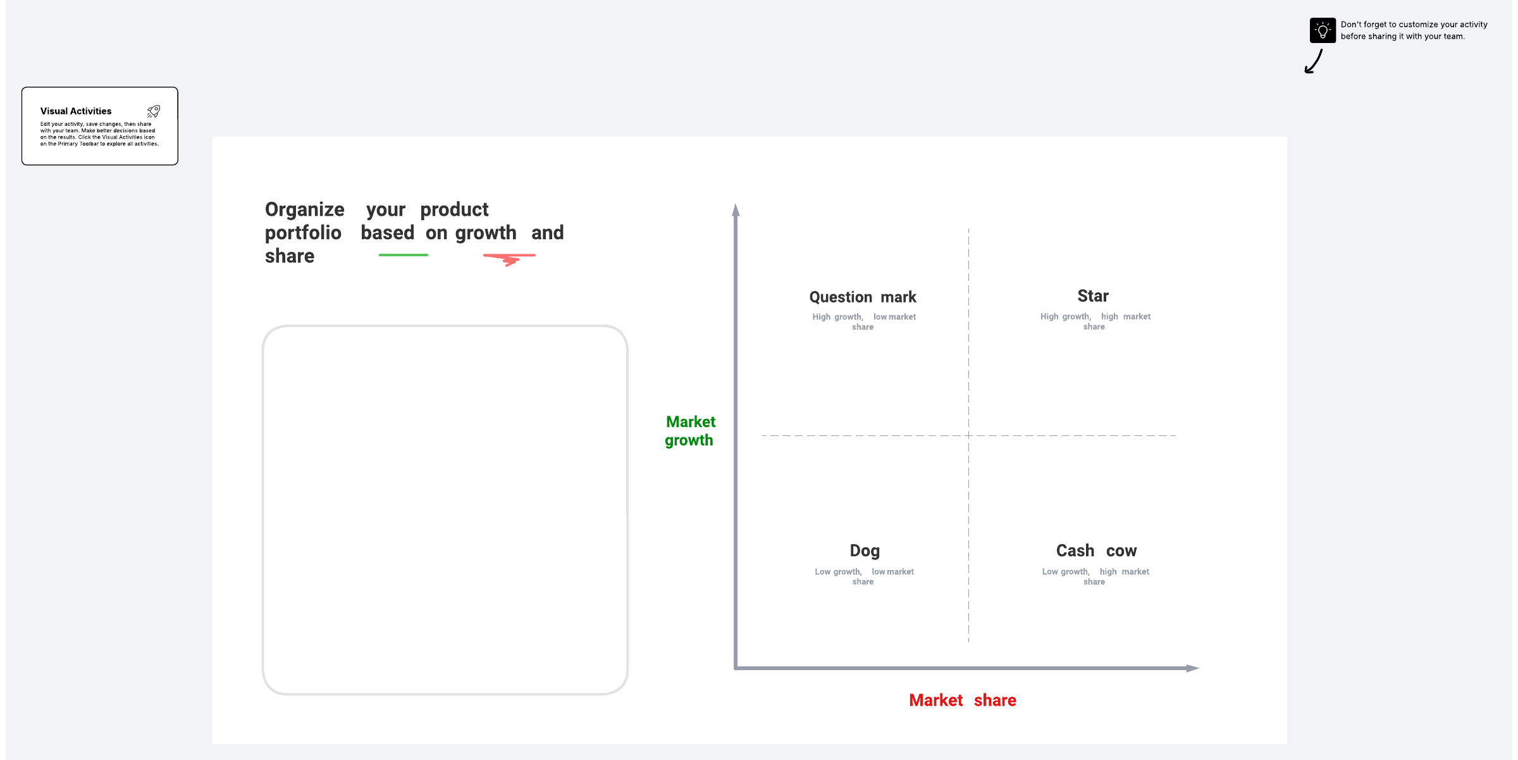Image resolution: width=1518 pixels, height=760 pixels.
Task: Click the vertical axis arrowhead
Action: tap(736, 210)
